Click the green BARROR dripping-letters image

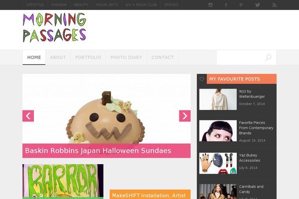coord(63,182)
